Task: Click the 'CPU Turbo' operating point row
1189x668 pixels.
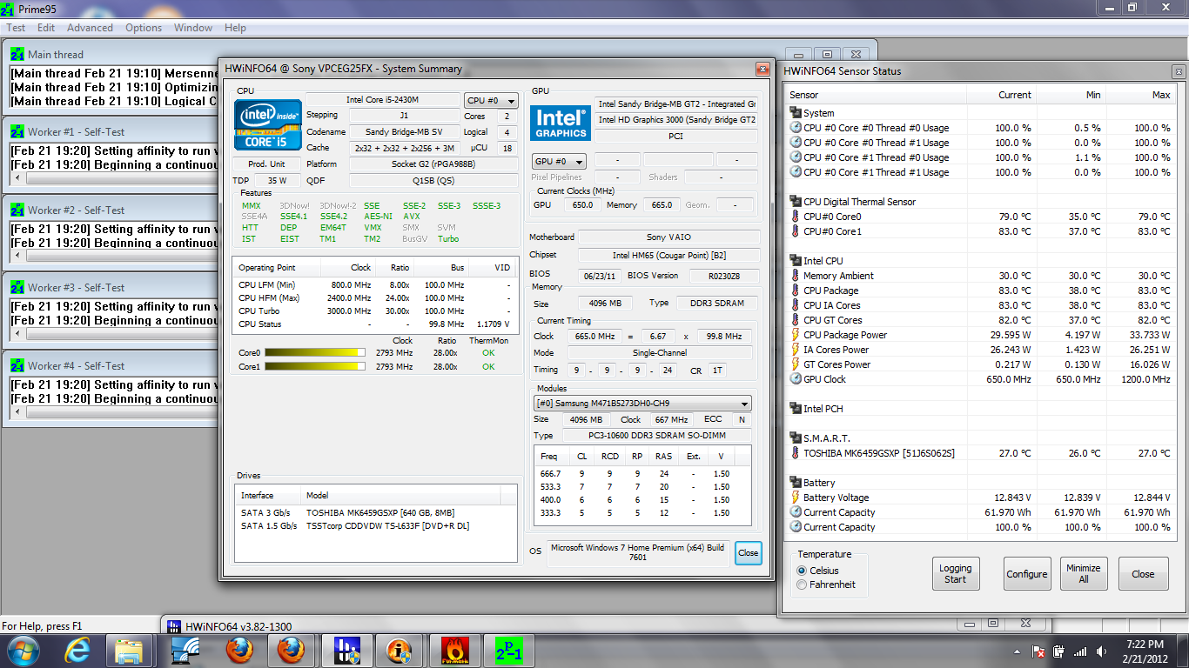Action: pos(376,311)
